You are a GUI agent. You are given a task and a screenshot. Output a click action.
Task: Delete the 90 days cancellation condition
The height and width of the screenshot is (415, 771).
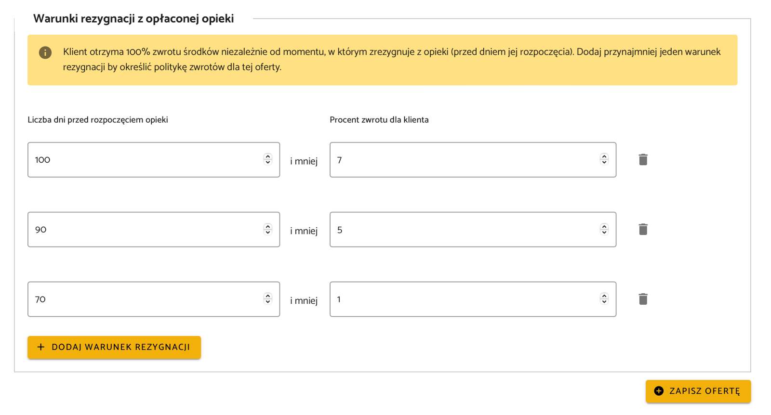click(x=643, y=229)
